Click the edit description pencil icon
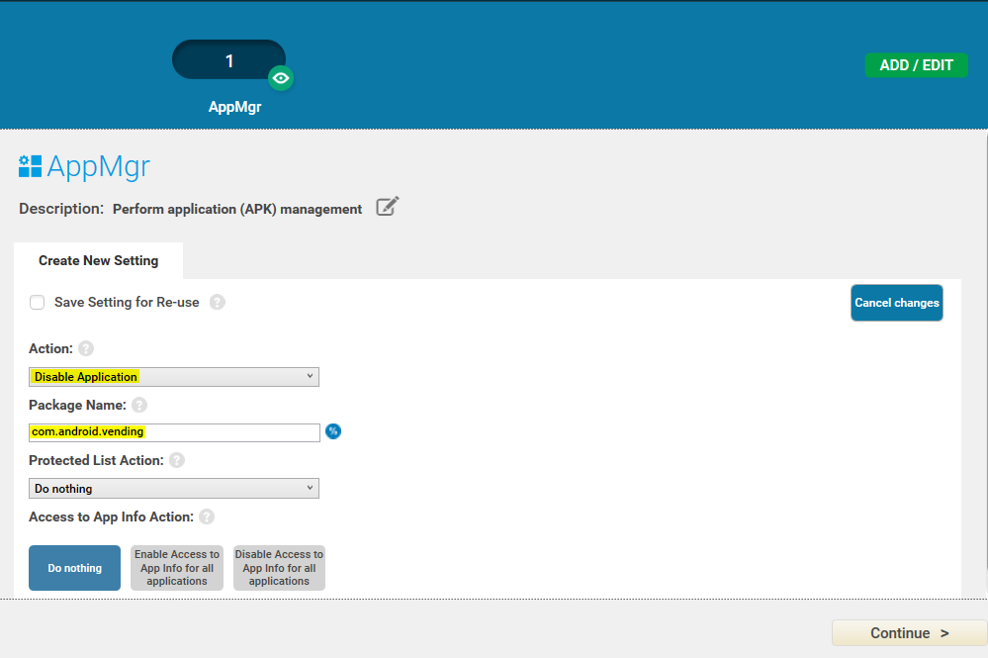Image resolution: width=988 pixels, height=658 pixels. pos(388,207)
